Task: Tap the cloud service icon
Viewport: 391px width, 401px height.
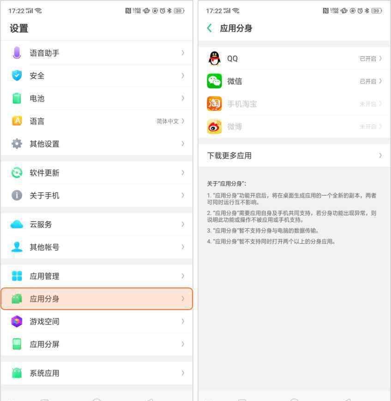Action: coord(17,224)
